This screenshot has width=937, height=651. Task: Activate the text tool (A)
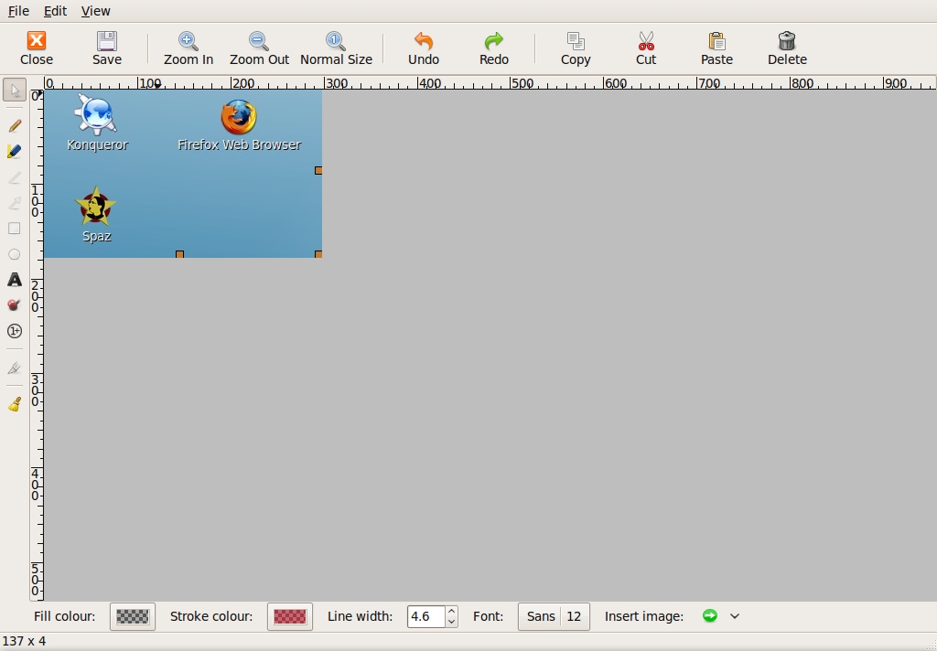pos(15,280)
